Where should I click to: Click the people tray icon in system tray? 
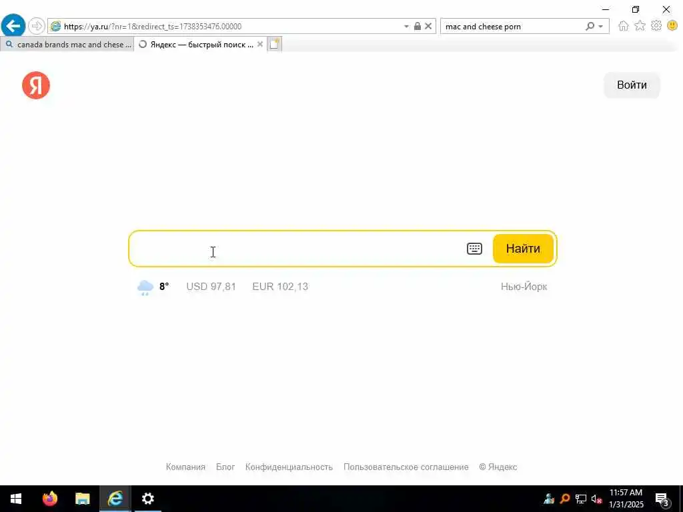[x=549, y=499]
